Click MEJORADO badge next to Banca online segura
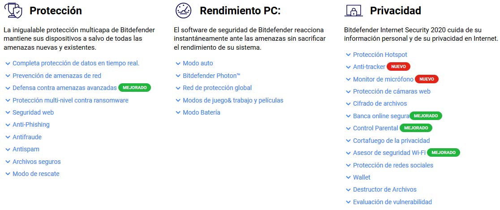Screen dimensions: 500x210 [x=426, y=116]
